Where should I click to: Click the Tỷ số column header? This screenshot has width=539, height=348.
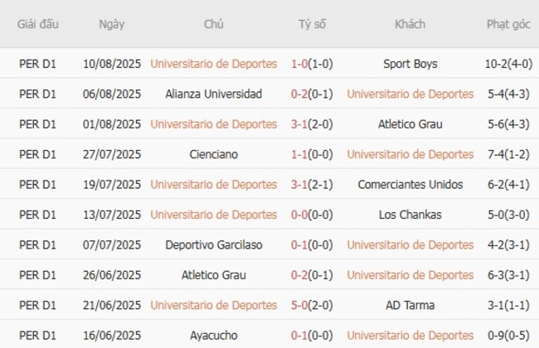[313, 24]
